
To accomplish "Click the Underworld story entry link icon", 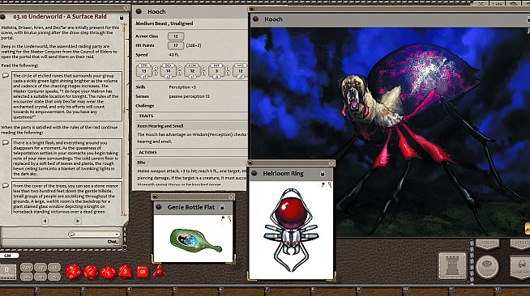I will coord(2,16).
